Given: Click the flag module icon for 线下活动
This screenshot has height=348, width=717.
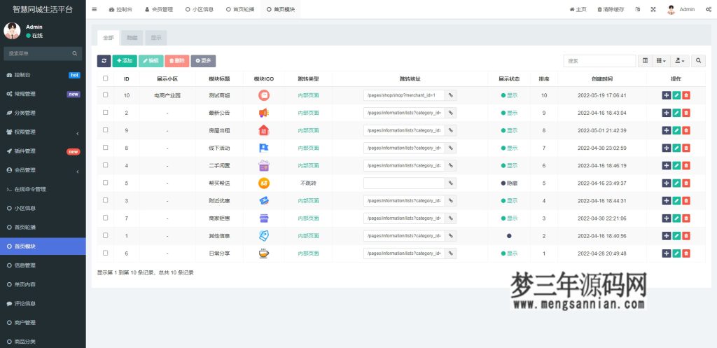Looking at the screenshot, I should pos(264,148).
